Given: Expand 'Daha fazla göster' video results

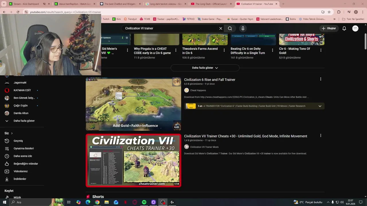Looking at the screenshot, I should (x=205, y=68).
